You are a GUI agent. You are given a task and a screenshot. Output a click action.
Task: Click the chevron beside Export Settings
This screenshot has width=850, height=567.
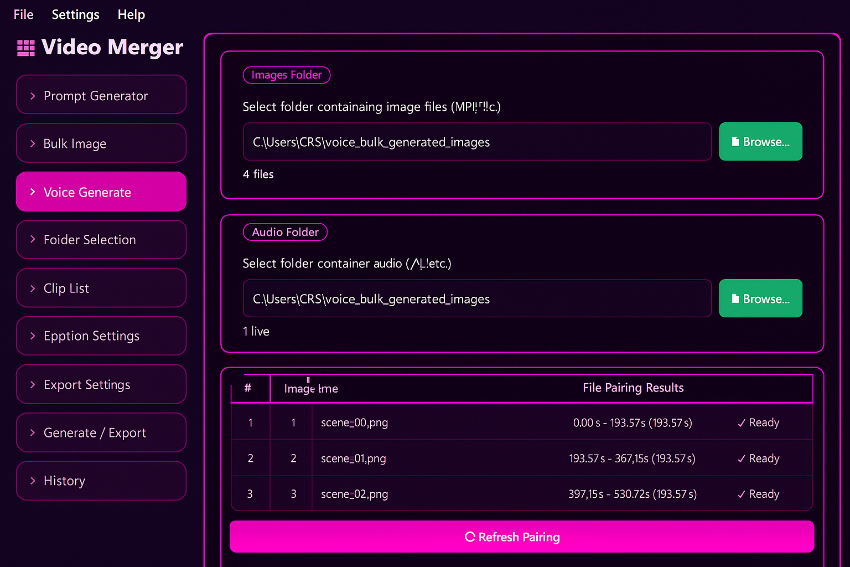coord(33,384)
